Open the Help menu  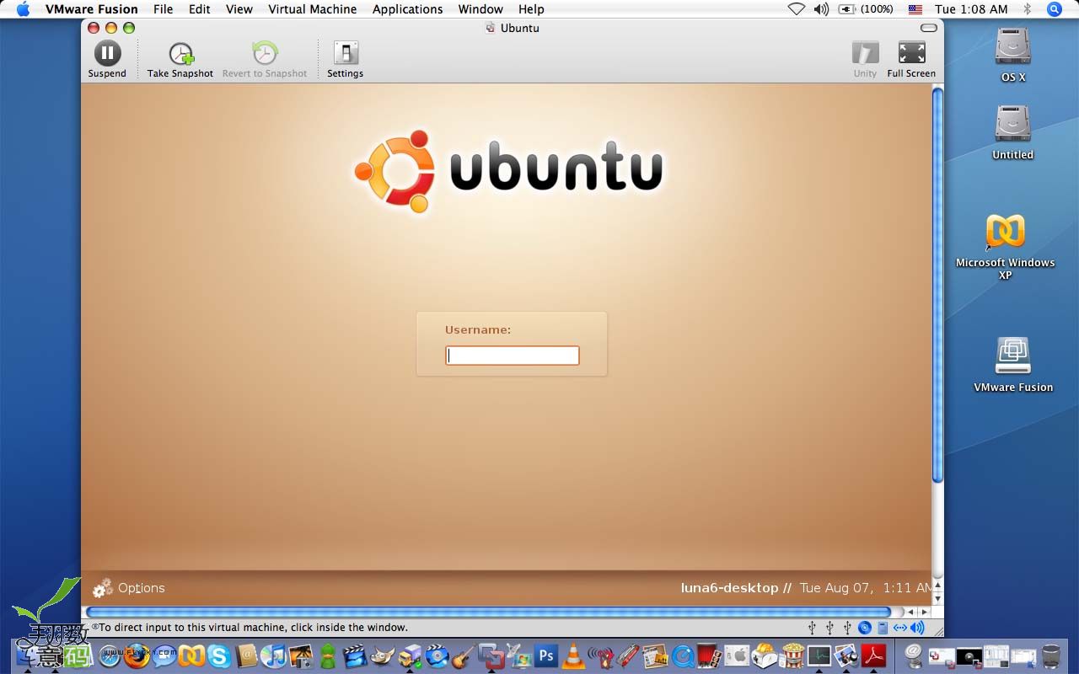click(x=531, y=9)
